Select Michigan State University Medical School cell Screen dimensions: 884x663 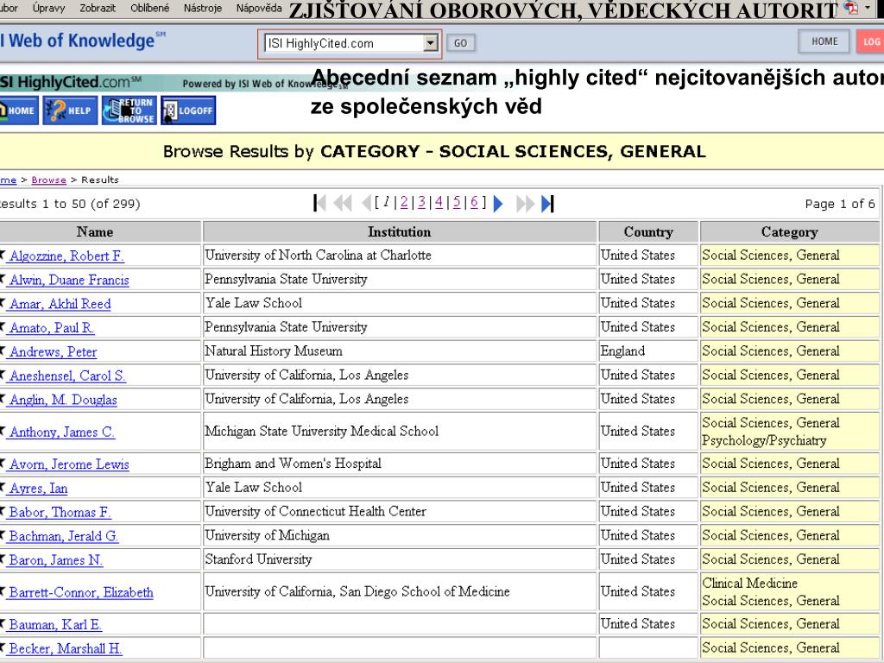[400, 432]
